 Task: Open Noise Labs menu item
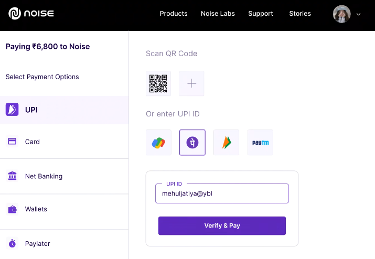pos(218,14)
